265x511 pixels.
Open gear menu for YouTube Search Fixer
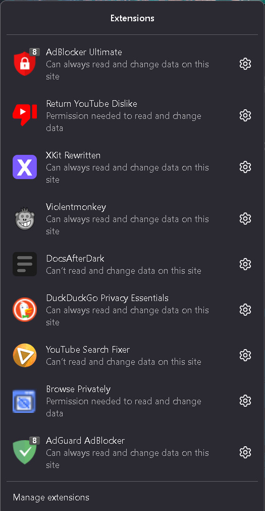click(x=245, y=355)
